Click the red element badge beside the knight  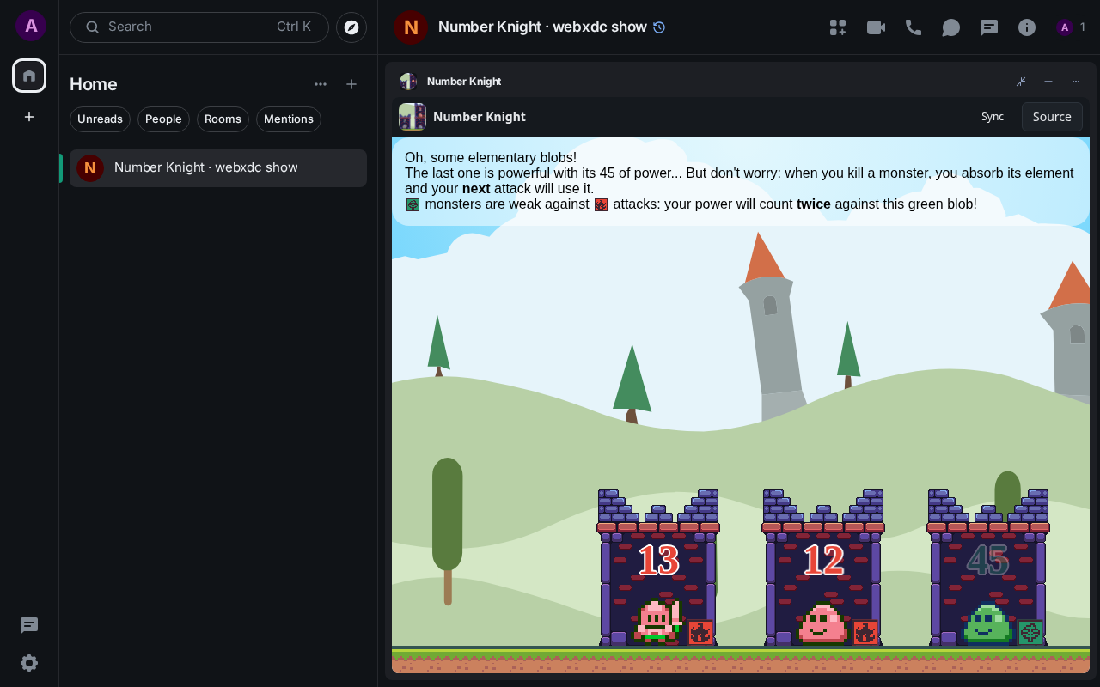click(700, 633)
